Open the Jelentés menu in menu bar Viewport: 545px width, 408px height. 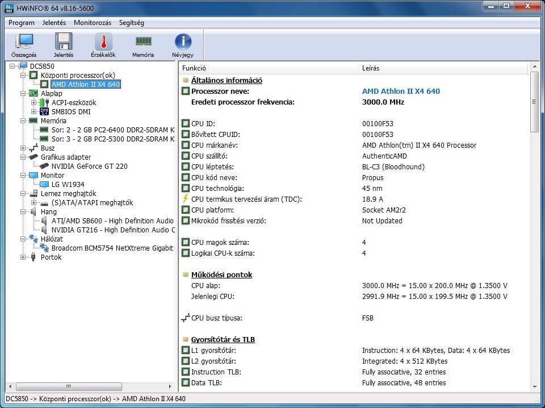(54, 23)
